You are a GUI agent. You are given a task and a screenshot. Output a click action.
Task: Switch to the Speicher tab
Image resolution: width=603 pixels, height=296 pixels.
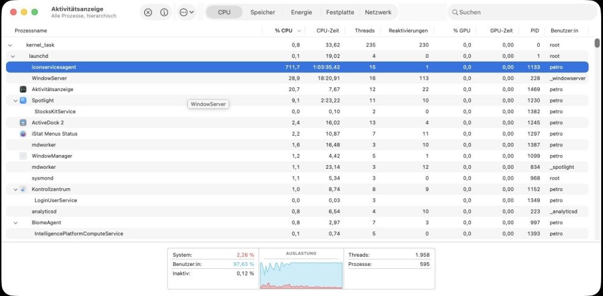(x=263, y=12)
